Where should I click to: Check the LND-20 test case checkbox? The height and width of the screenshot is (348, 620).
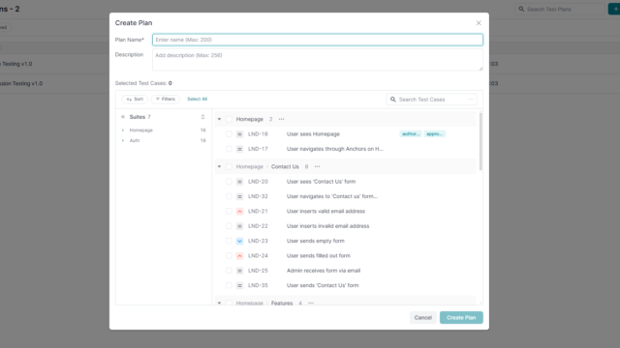[229, 182]
